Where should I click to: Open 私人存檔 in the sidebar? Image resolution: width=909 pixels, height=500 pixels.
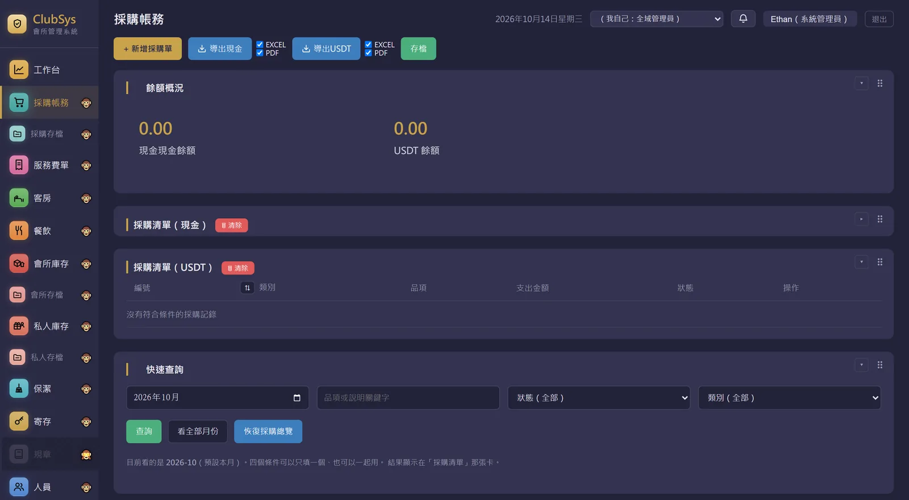coord(49,357)
